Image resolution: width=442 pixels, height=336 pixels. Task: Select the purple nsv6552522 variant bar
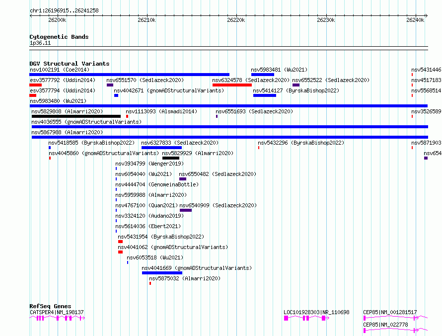pyautogui.click(x=296, y=85)
